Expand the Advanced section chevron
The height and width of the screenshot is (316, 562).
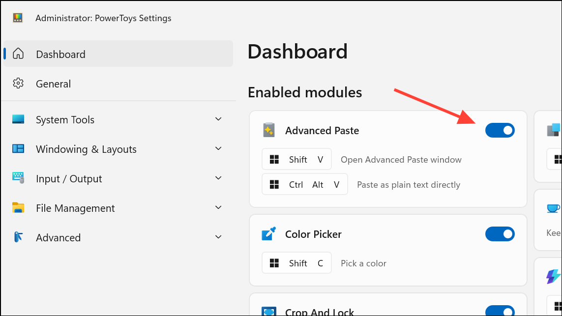point(218,237)
